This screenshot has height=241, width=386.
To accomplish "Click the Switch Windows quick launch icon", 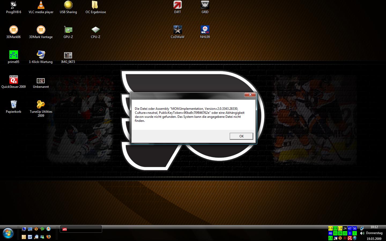I will coord(30,229).
